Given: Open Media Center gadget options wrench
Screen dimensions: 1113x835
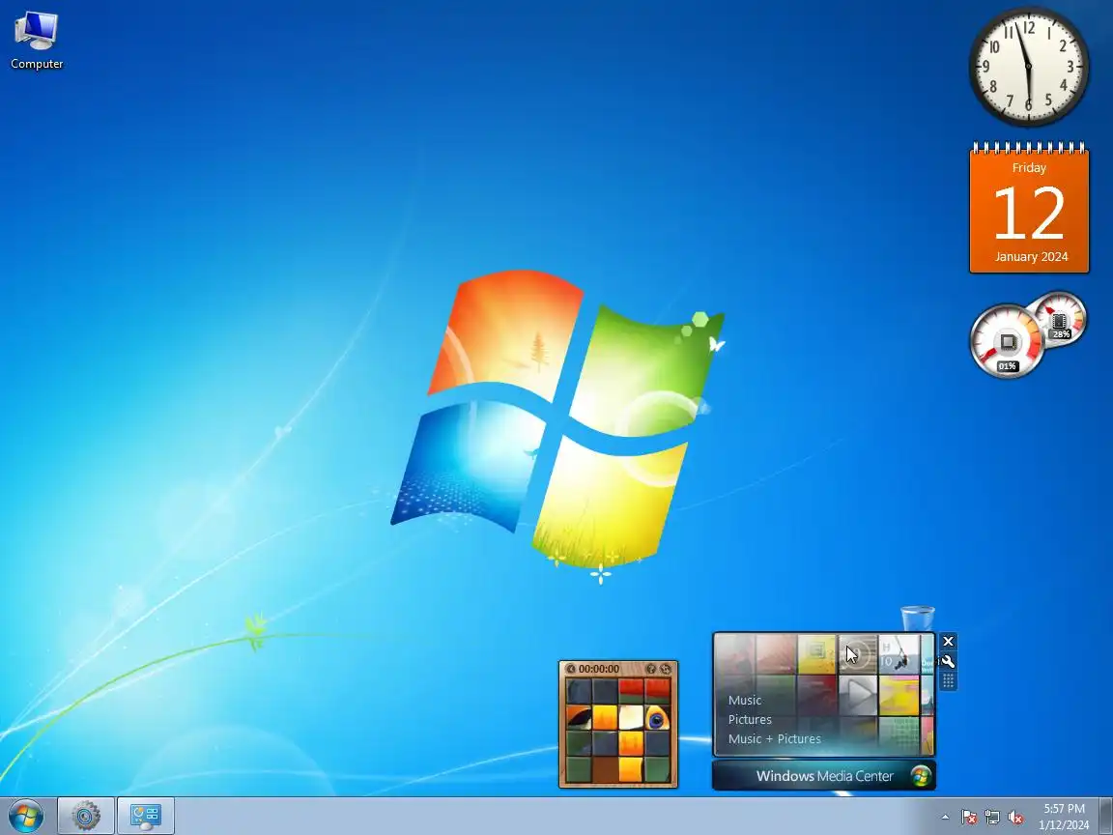Looking at the screenshot, I should [x=948, y=661].
